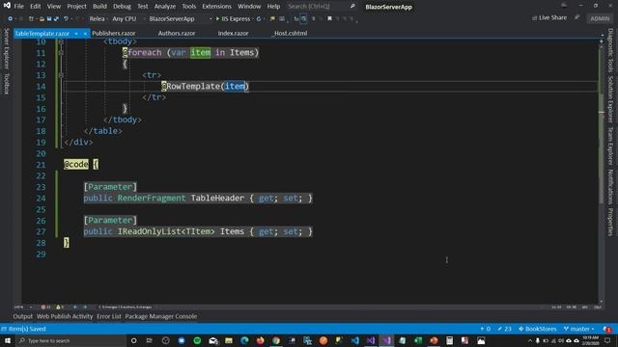The image size is (618, 347).
Task: Open the Release configuration dropdown
Action: [98, 18]
